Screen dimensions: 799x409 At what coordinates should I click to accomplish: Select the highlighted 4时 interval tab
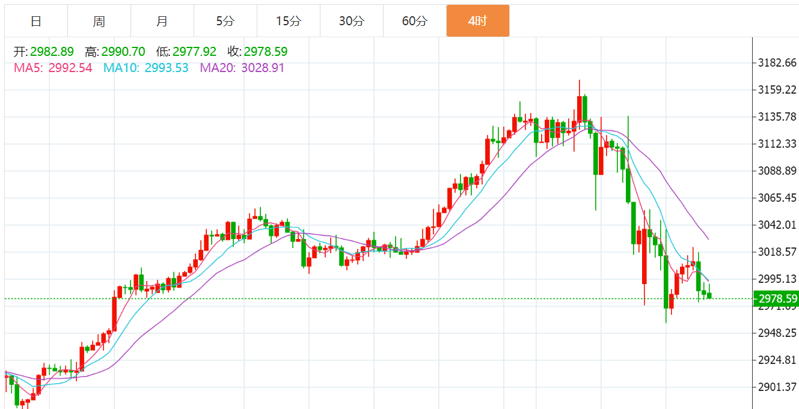[478, 21]
